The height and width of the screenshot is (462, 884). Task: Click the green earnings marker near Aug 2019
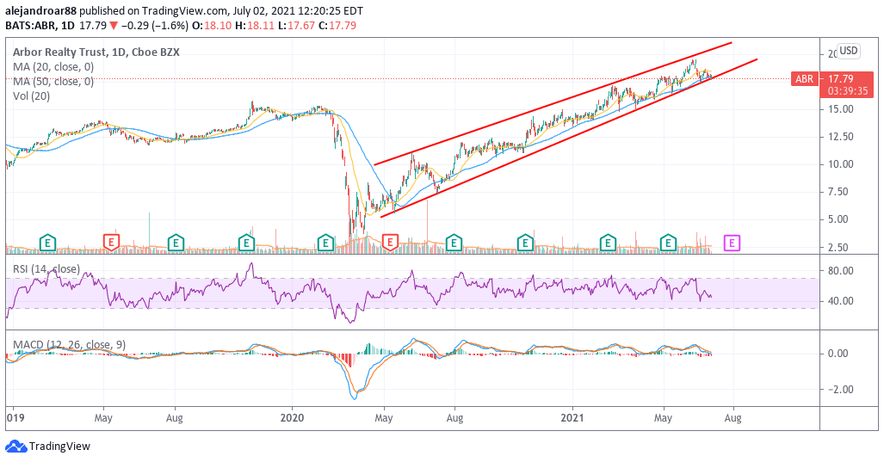176,243
